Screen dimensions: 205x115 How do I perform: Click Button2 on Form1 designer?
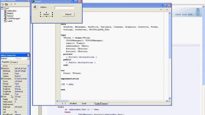(68, 14)
